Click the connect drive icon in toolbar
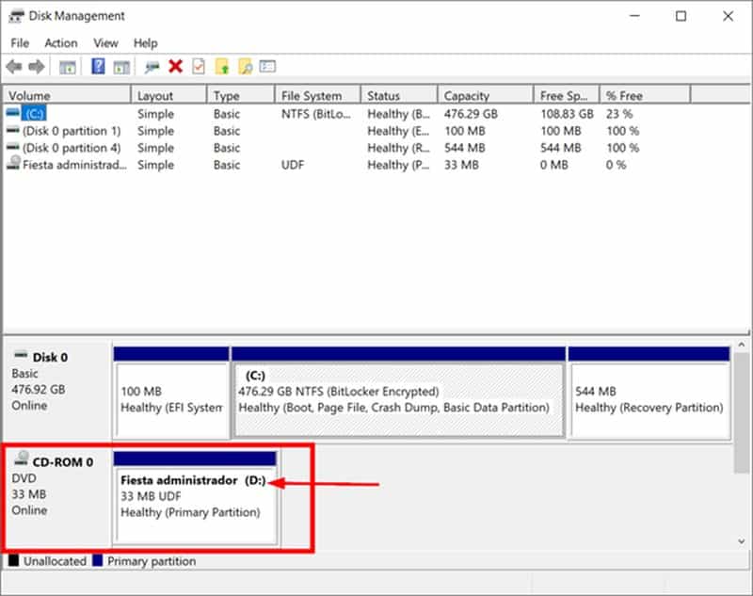Screen dimensions: 753x596 (x=152, y=67)
